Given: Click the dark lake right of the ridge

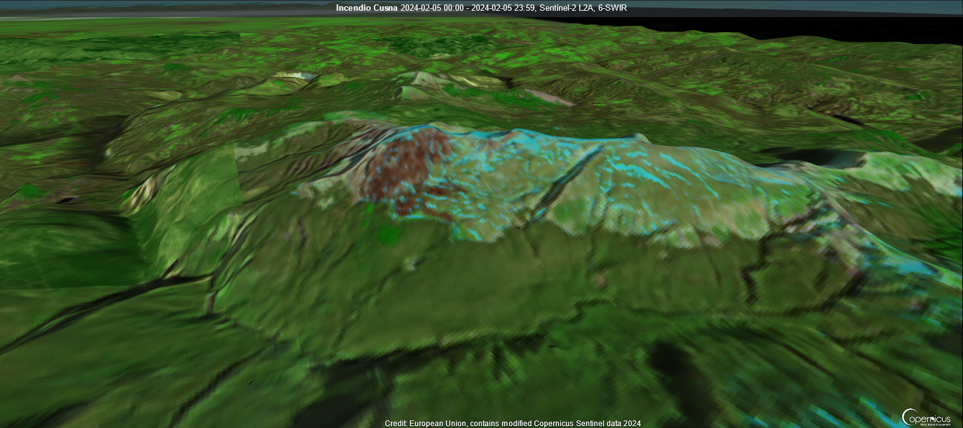Looking at the screenshot, I should coord(815,158).
